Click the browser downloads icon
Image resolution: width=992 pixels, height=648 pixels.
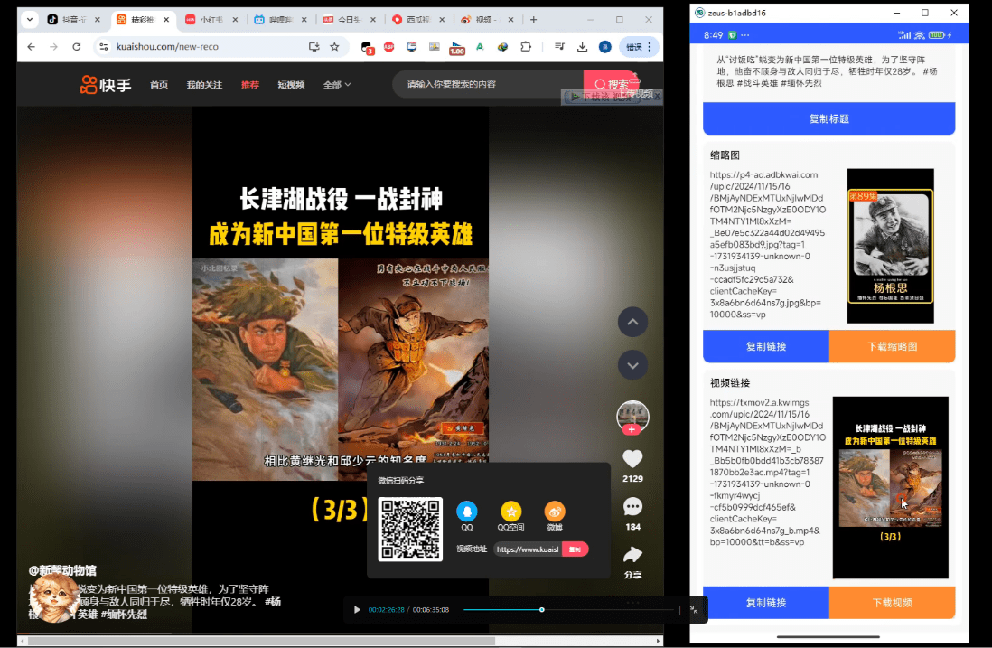[583, 46]
